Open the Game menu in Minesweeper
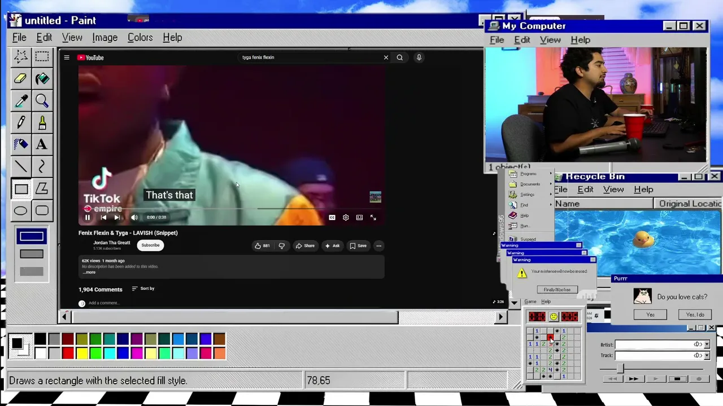The image size is (723, 406). click(530, 302)
